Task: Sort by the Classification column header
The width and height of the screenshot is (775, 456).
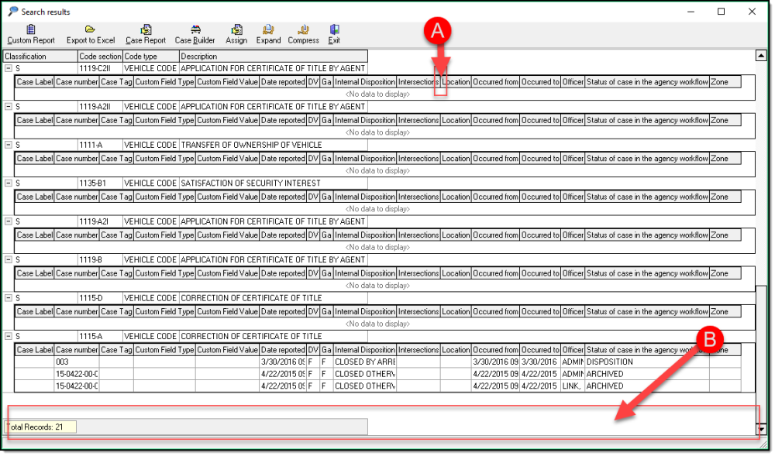Action: (39, 57)
